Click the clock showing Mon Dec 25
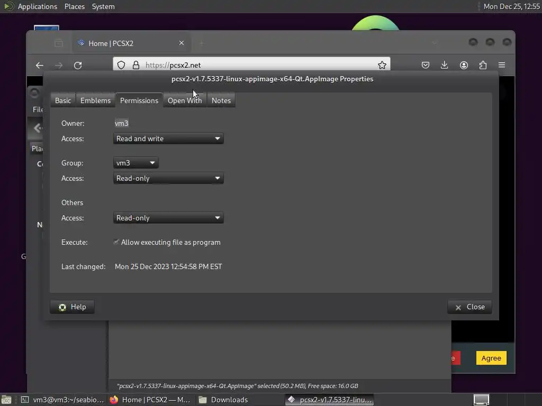This screenshot has height=406, width=542. tap(512, 6)
